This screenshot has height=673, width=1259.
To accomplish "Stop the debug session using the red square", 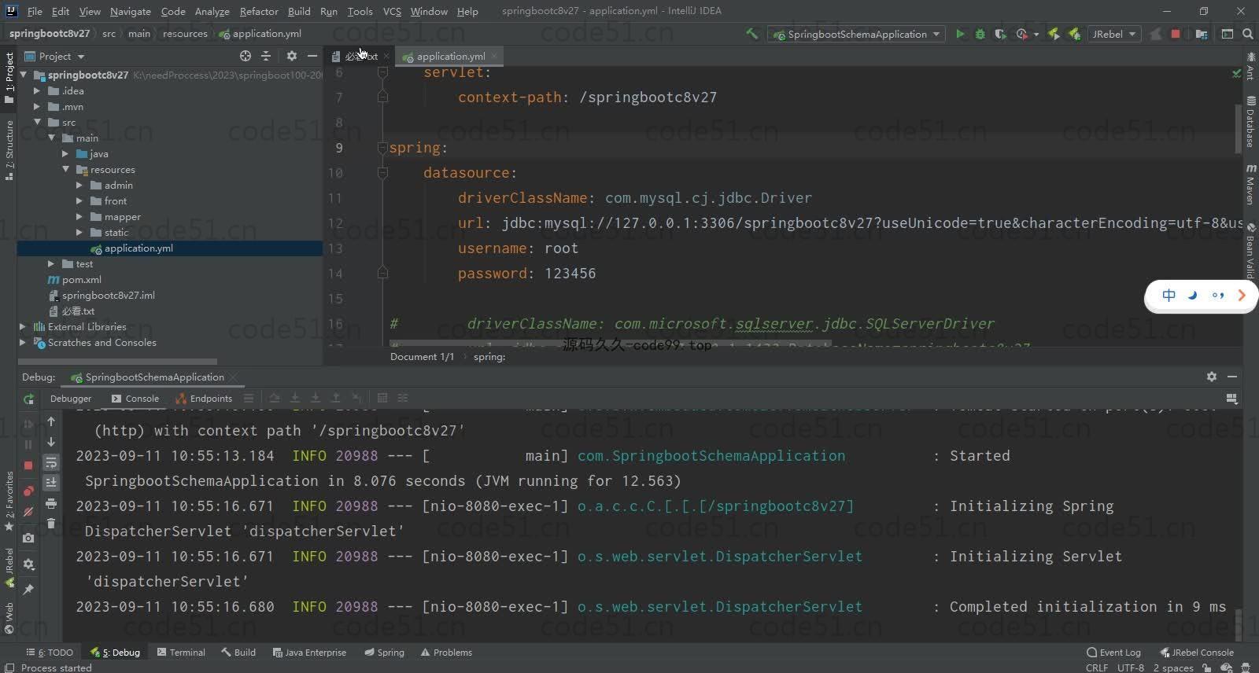I will point(28,465).
